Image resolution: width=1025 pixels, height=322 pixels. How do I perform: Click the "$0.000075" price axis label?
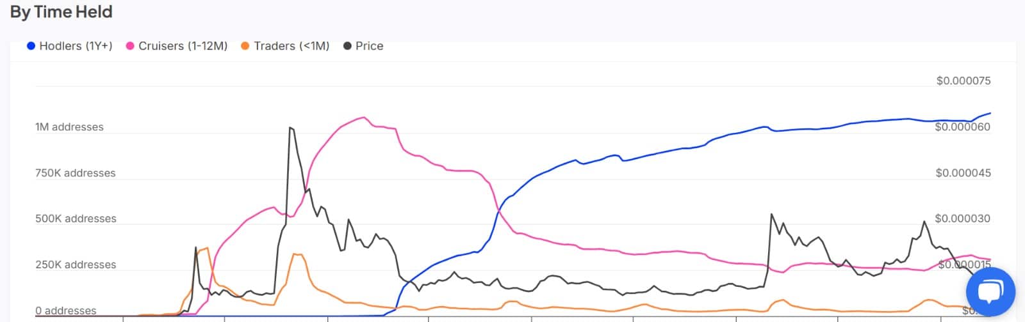[963, 81]
